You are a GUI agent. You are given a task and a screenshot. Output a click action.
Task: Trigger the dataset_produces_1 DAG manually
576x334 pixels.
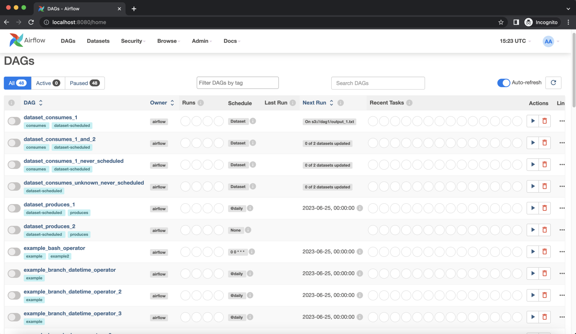(x=533, y=208)
